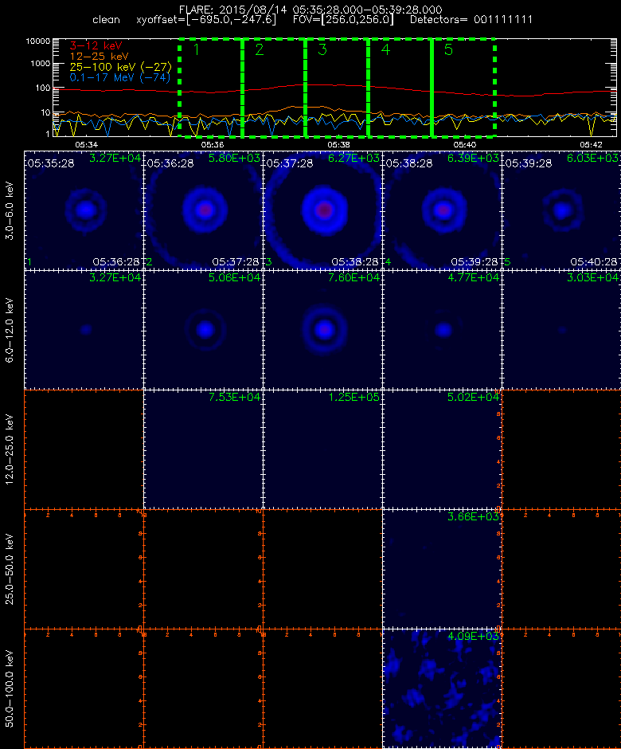Open the 12.0-25.0 keV image peaking at 1.25E+05
621x749 pixels.
click(x=322, y=449)
